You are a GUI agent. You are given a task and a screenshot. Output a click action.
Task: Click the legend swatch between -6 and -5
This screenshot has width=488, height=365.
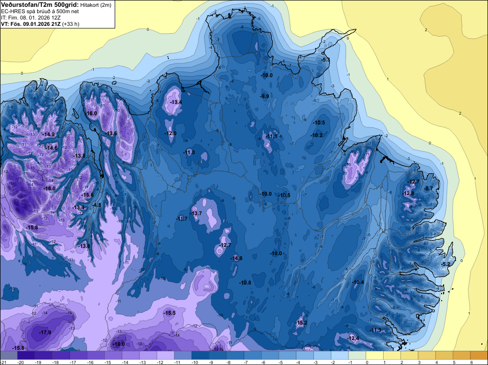tap(270, 355)
